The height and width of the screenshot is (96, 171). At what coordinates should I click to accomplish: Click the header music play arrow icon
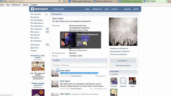click(120, 9)
